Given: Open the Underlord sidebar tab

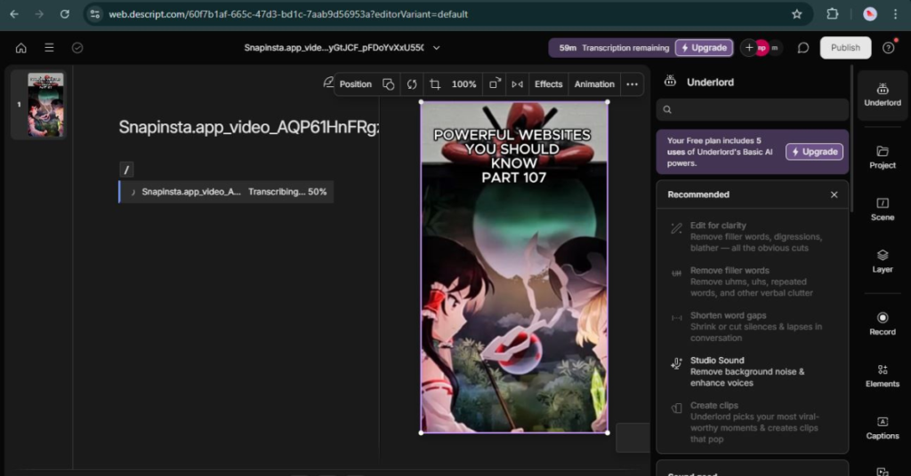Looking at the screenshot, I should 882,95.
